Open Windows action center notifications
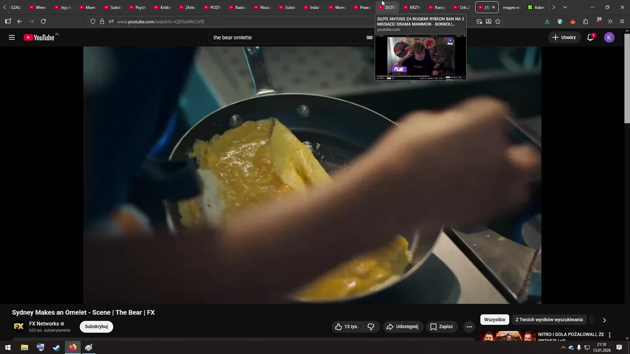Screen dimensions: 630x354 [619, 348]
